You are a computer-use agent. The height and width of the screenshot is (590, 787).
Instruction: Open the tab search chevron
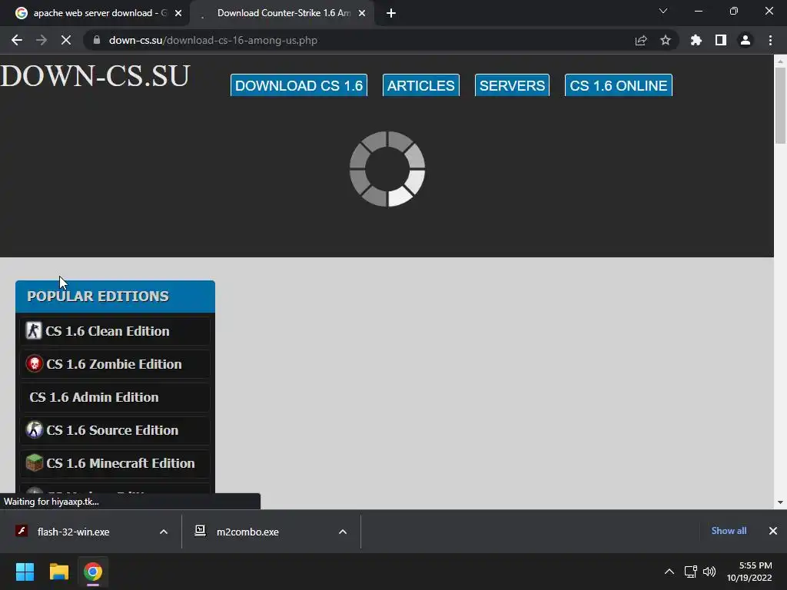(663, 11)
